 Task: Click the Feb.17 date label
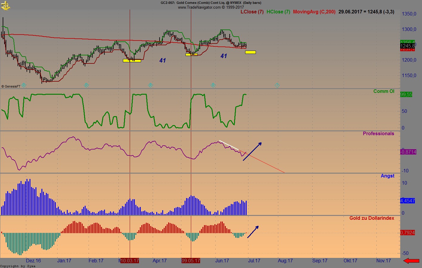coord(96,261)
